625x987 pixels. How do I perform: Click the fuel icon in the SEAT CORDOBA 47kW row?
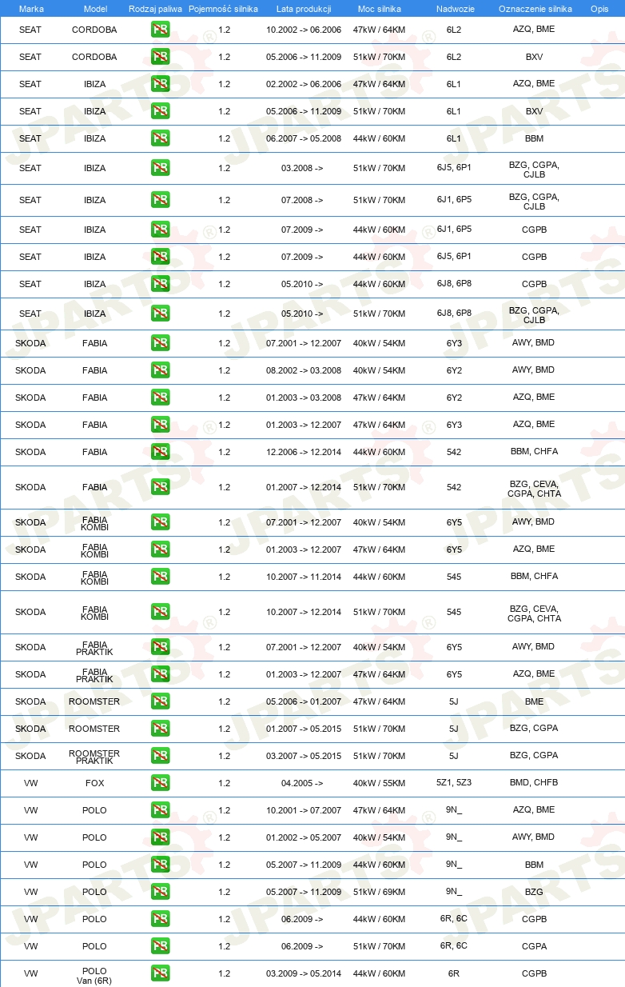160,30
